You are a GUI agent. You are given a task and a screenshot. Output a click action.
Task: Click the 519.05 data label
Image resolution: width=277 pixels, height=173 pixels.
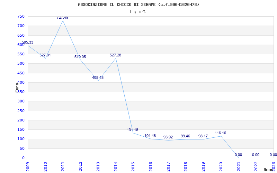point(80,57)
